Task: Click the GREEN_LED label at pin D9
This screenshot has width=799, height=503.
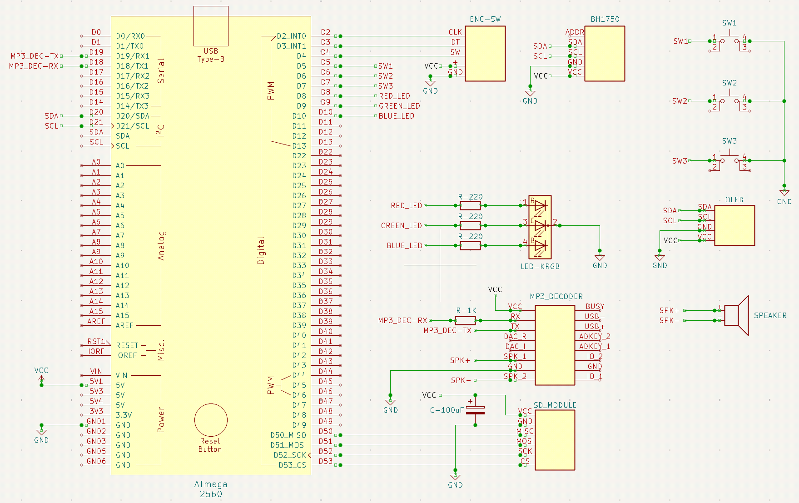Action: click(400, 106)
